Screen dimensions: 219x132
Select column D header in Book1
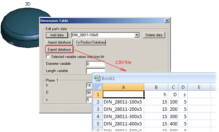(183, 87)
